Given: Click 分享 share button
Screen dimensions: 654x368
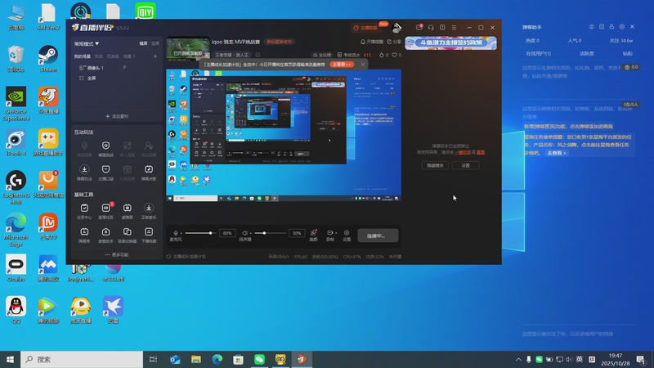Looking at the screenshot, I should point(394,42).
